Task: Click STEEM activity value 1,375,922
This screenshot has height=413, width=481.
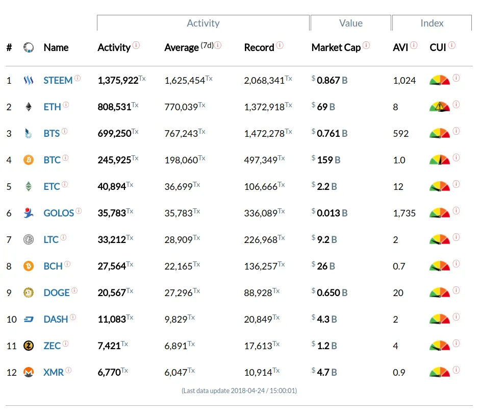Action: [118, 81]
